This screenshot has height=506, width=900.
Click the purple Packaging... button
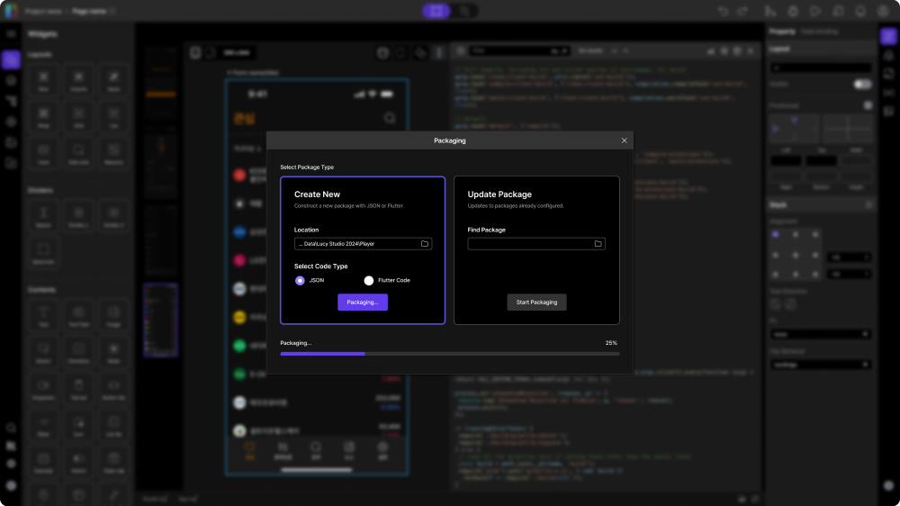click(363, 302)
